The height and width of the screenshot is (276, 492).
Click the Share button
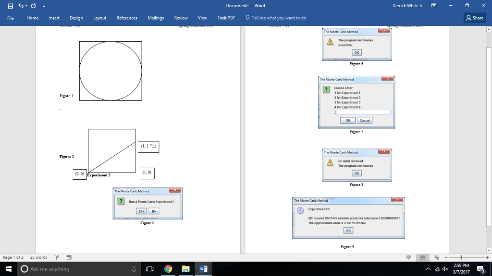point(475,18)
